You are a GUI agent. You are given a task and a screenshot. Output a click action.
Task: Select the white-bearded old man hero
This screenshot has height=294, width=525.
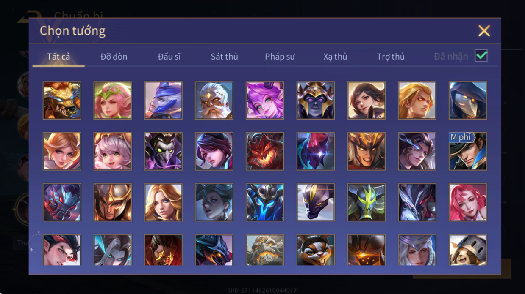point(214,101)
